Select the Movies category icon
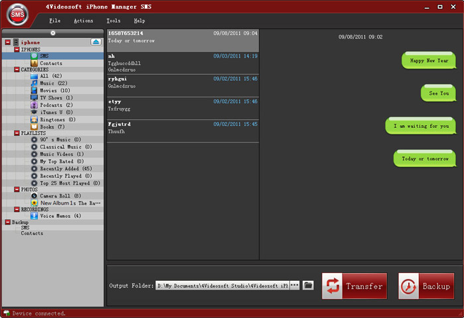The height and width of the screenshot is (318, 464). 34,90
